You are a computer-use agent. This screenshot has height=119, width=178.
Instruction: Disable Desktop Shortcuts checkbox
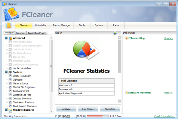[10, 98]
